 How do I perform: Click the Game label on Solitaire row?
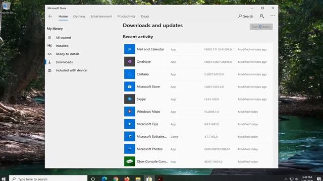(174, 137)
